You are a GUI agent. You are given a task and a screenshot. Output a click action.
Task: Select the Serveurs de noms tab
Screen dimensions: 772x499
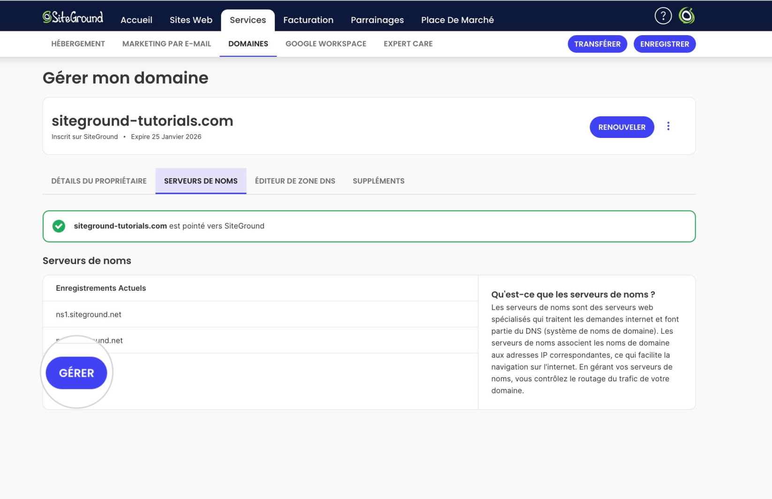(x=201, y=181)
